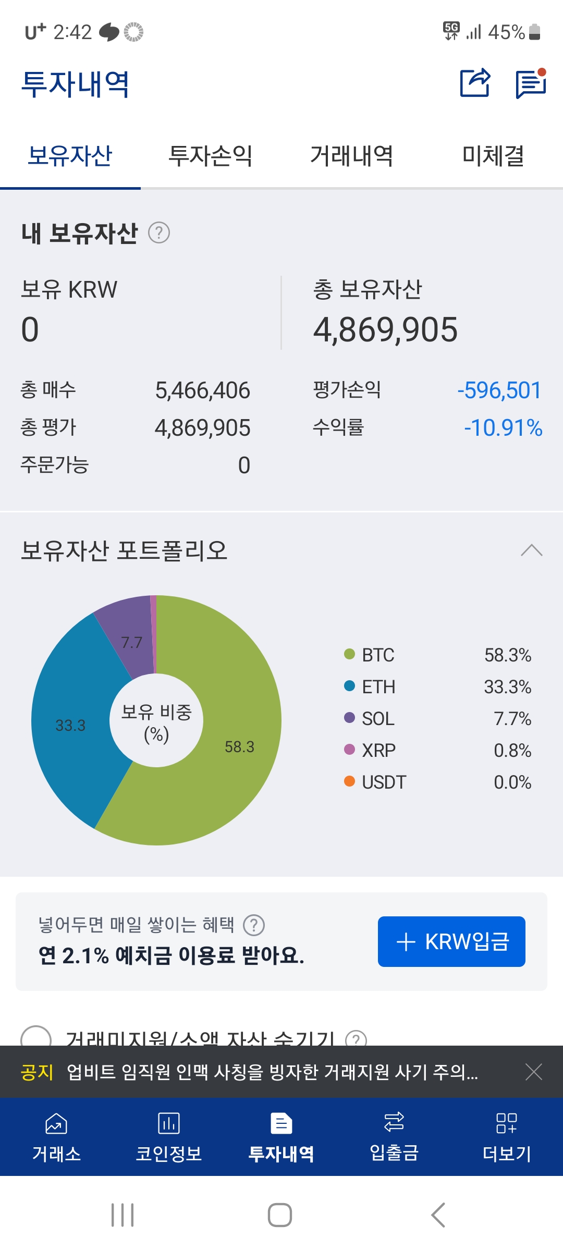Switch to 거래내역 tab

pyautogui.click(x=352, y=155)
